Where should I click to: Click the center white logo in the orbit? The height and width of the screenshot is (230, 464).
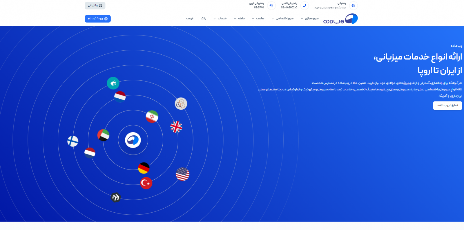(x=133, y=140)
